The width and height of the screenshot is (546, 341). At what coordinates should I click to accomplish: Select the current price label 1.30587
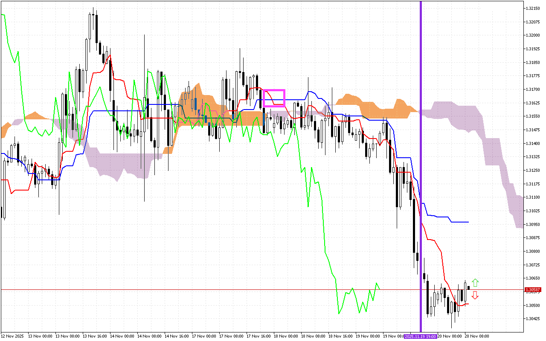click(533, 289)
